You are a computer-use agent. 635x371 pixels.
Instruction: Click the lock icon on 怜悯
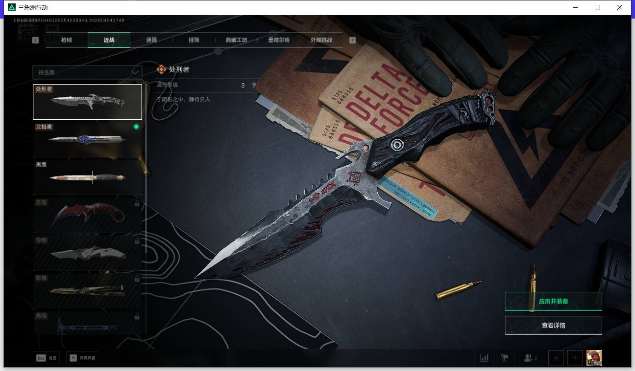click(x=137, y=240)
